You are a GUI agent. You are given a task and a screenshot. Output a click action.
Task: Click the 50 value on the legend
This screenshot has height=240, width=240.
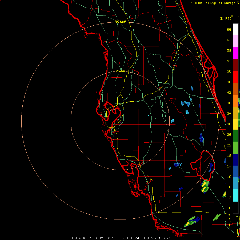pyautogui.click(x=229, y=71)
